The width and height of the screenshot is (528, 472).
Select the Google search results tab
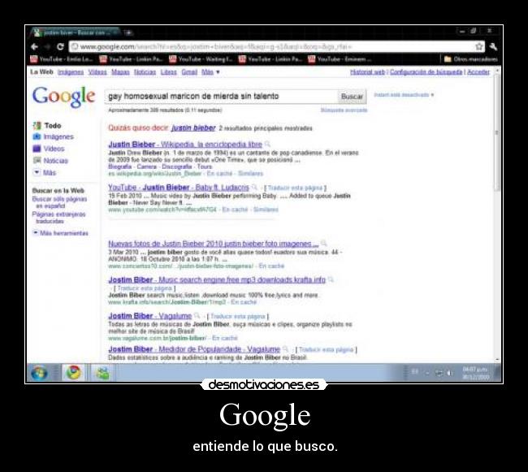click(x=75, y=32)
